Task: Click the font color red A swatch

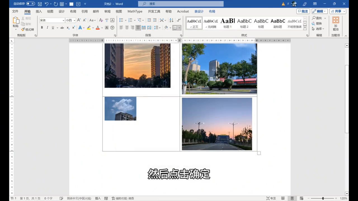Action: point(98,28)
